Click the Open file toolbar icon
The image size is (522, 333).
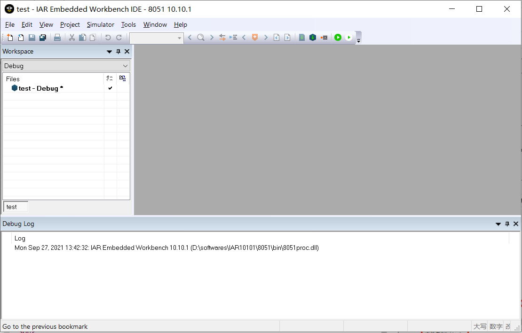coord(21,38)
